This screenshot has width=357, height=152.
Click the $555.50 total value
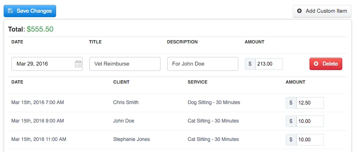coord(40,29)
